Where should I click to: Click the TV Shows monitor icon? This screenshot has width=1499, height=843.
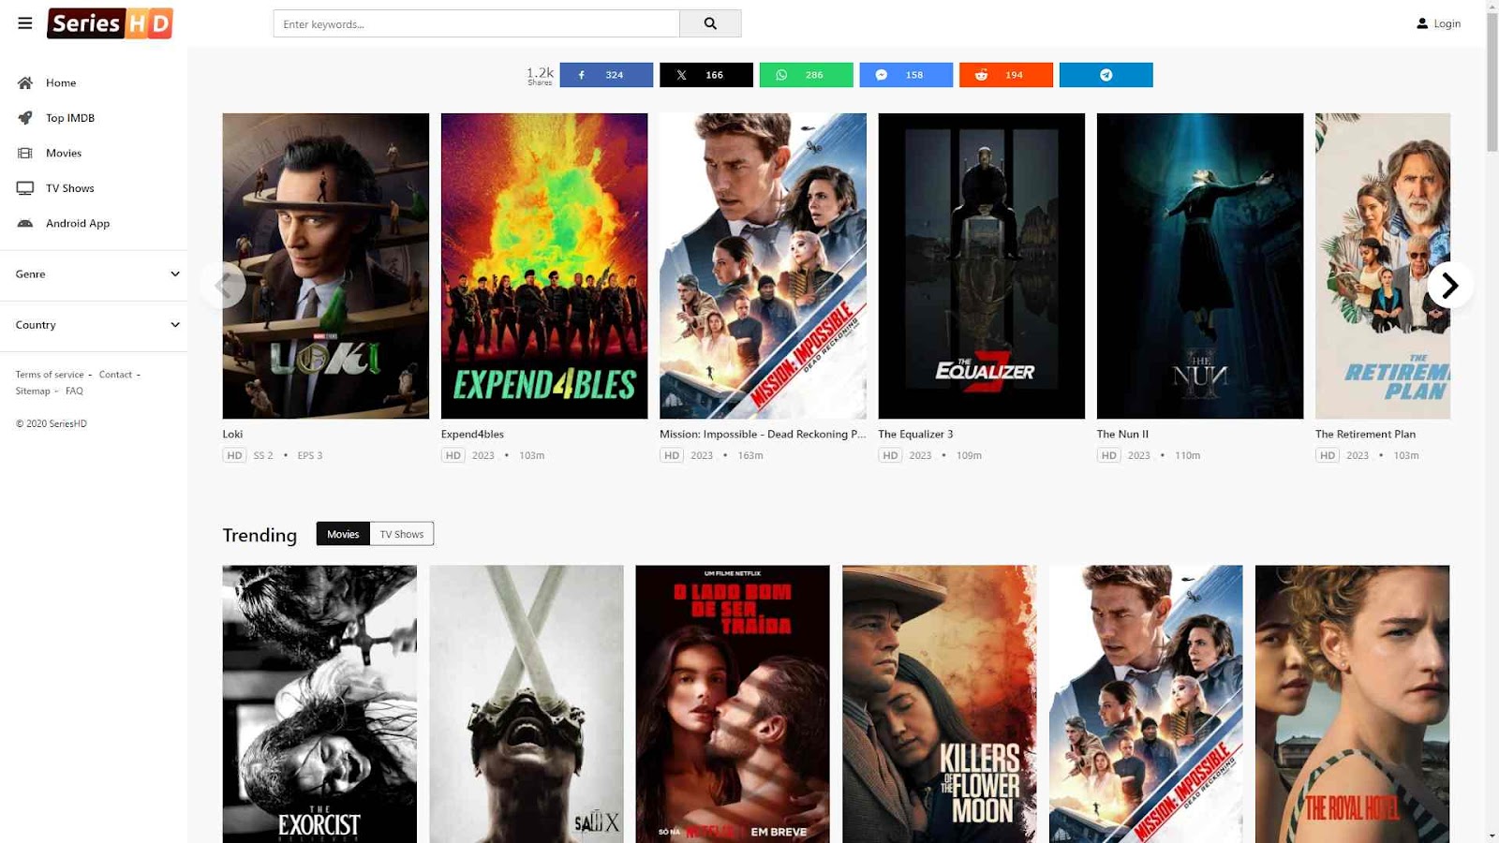25,188
